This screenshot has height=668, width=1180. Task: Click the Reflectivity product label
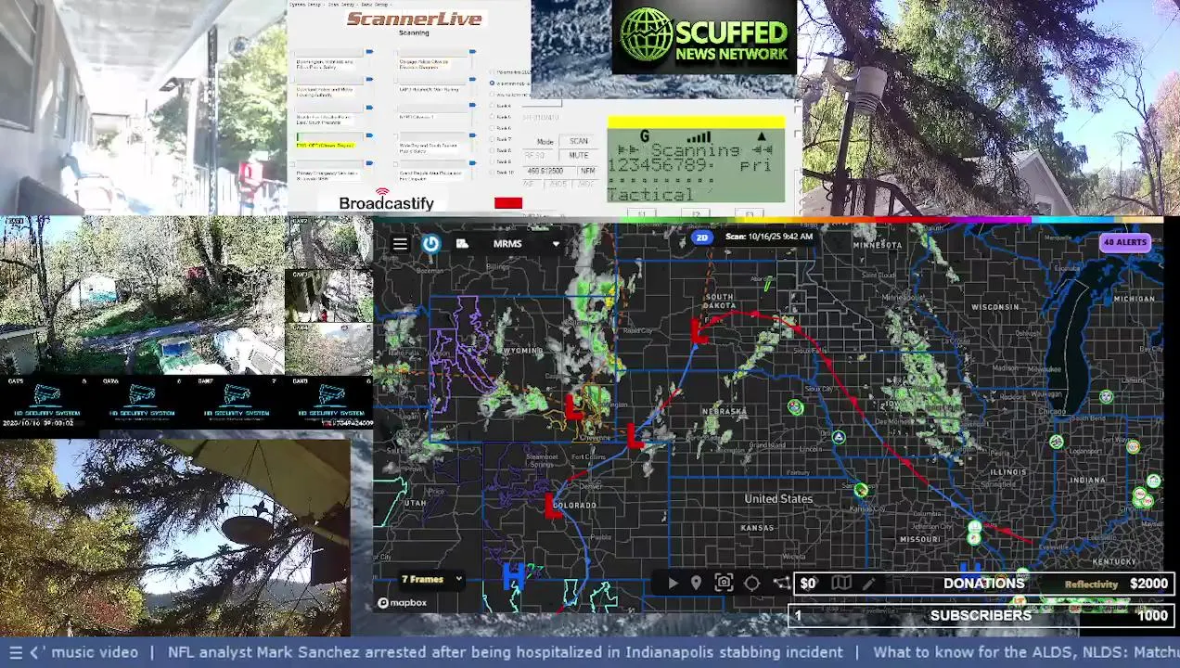1091,584
